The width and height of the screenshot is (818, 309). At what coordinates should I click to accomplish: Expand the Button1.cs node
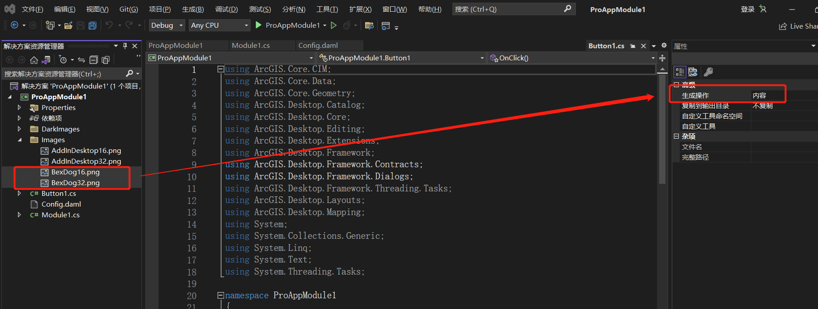coord(19,193)
